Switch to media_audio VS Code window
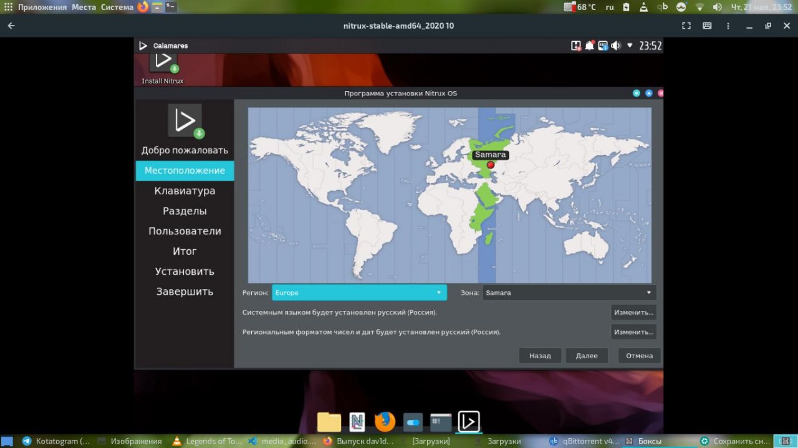Screen dimensions: 798x448 click(x=283, y=441)
